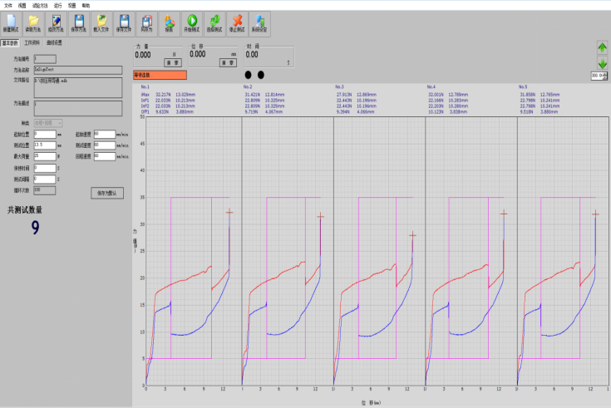This screenshot has width=611, height=408.
Task: Click the 保存为默认 button
Action: pos(106,192)
